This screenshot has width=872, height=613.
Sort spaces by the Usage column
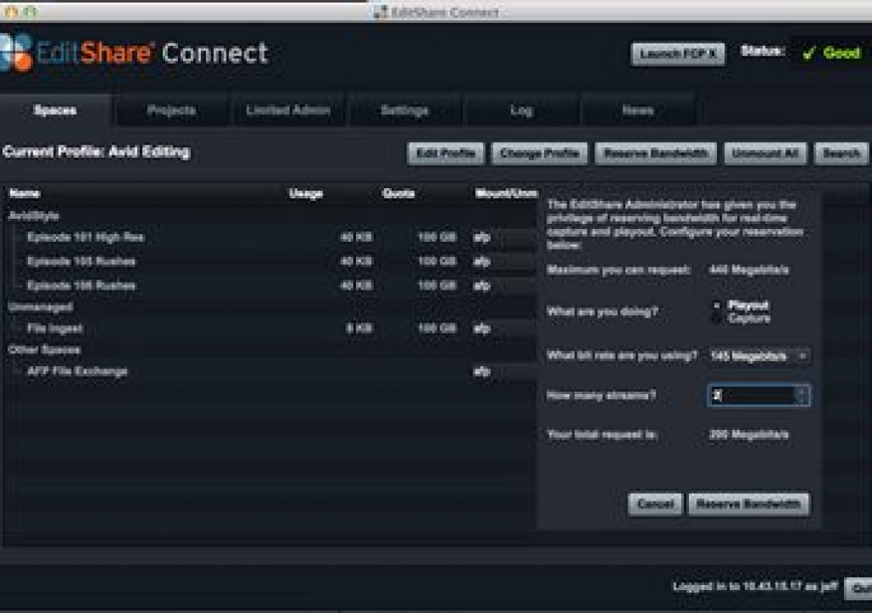[x=306, y=193]
